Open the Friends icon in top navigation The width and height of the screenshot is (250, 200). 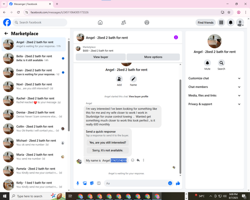pyautogui.click(x=123, y=22)
